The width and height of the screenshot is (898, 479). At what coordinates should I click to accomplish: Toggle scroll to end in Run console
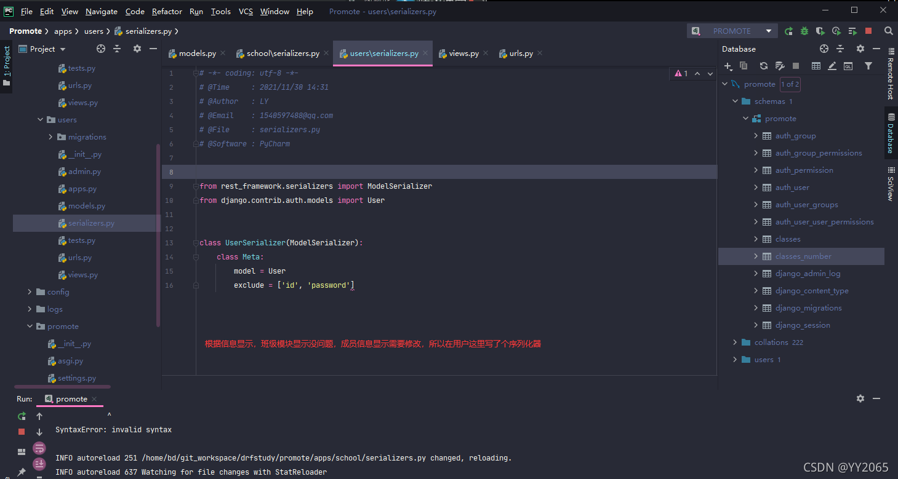39,464
